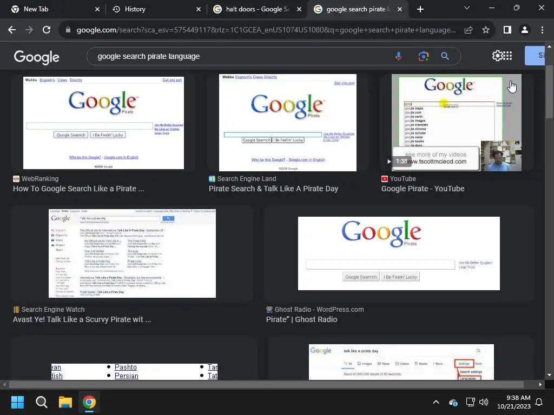Switch to the History tab
This screenshot has width=554, height=415.
click(155, 9)
